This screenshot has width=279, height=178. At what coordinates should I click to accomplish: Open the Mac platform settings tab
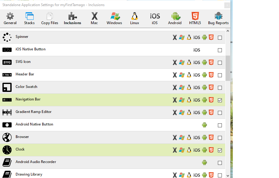[x=94, y=19]
